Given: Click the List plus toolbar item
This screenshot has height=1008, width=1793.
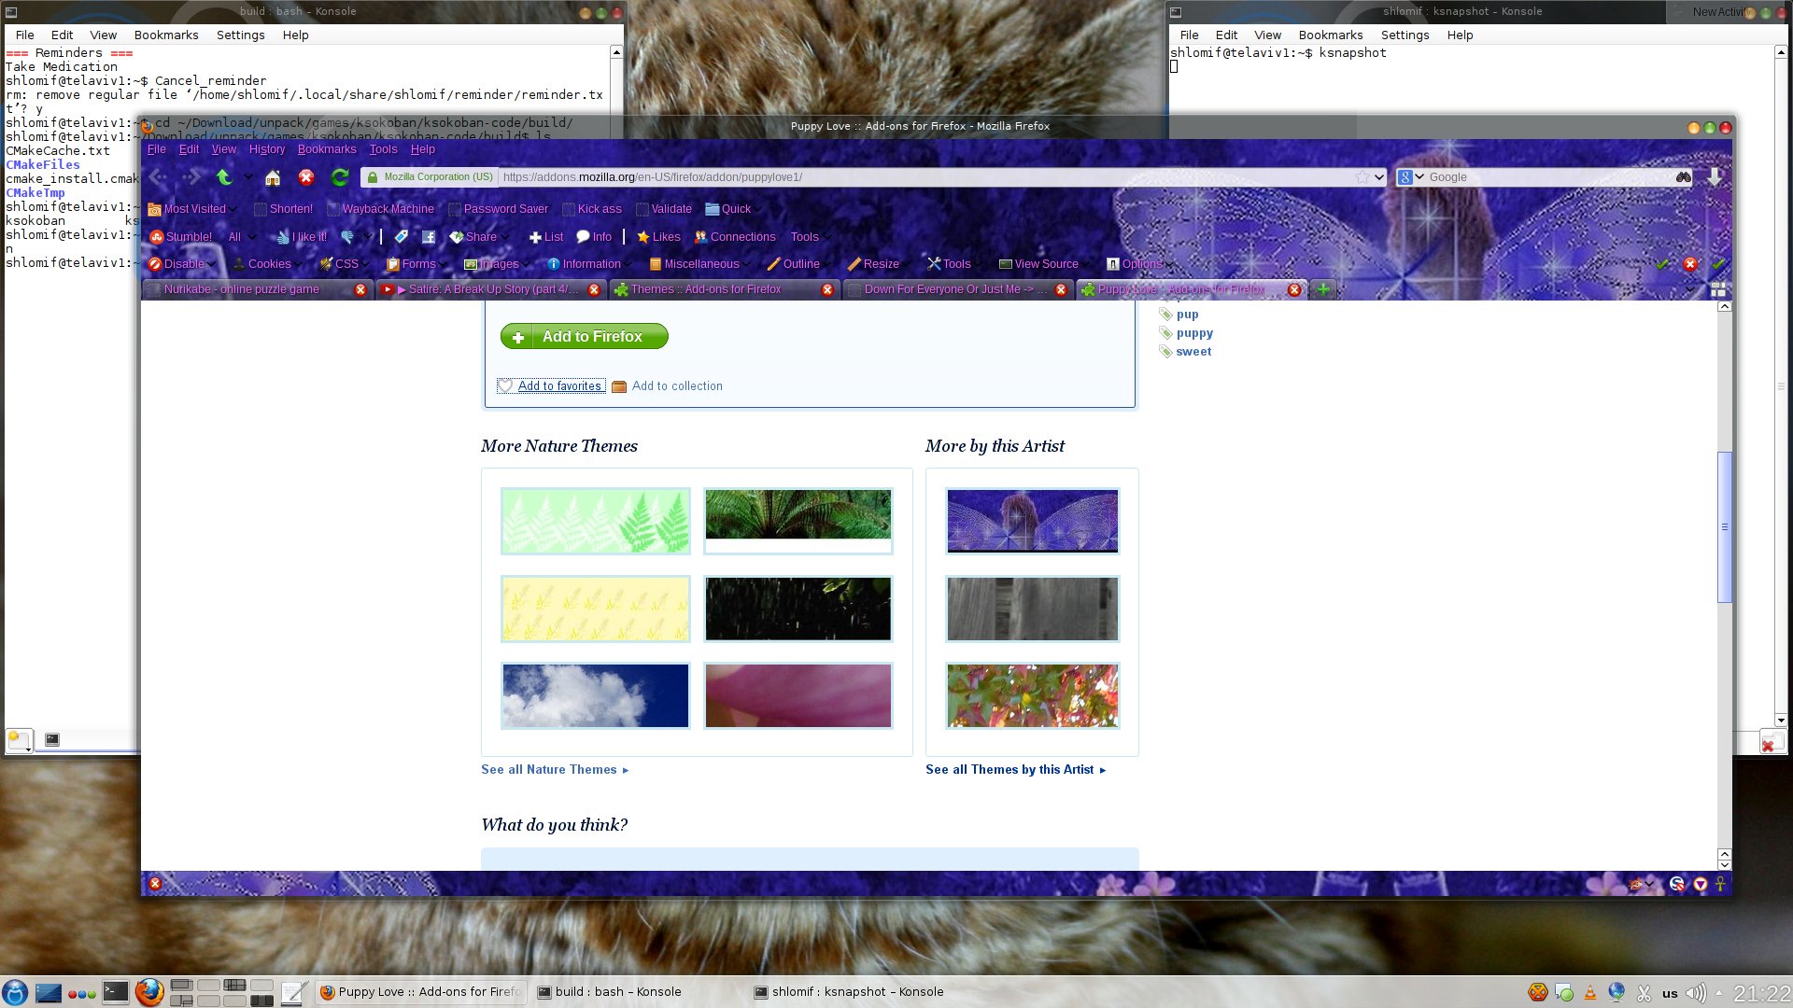Looking at the screenshot, I should [546, 237].
